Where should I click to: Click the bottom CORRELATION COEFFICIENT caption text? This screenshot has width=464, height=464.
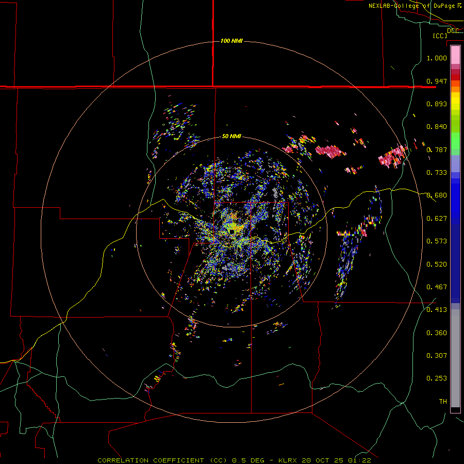click(234, 460)
